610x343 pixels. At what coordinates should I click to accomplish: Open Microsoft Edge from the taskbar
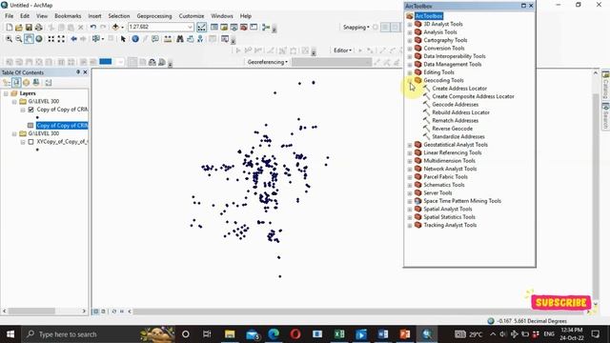click(274, 334)
